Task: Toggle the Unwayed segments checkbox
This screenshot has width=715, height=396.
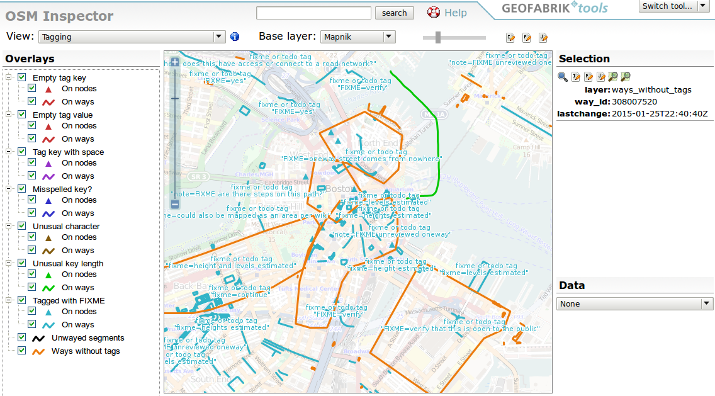Action: tap(22, 337)
